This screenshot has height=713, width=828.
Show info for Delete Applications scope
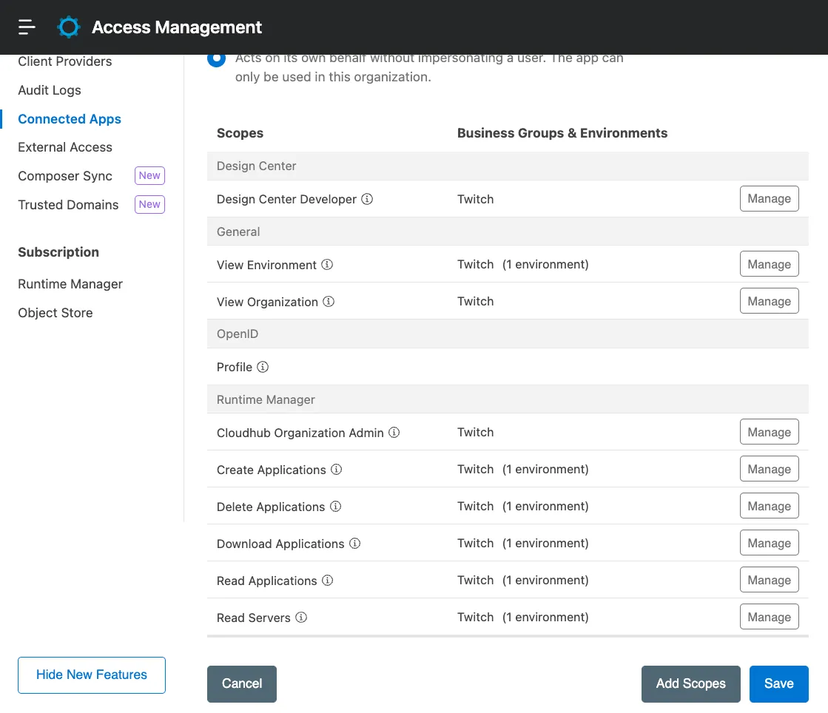(336, 506)
